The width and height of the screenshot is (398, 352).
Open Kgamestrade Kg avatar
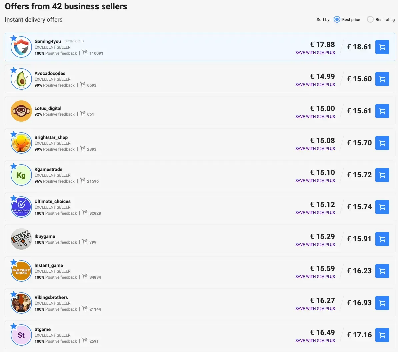pyautogui.click(x=21, y=175)
